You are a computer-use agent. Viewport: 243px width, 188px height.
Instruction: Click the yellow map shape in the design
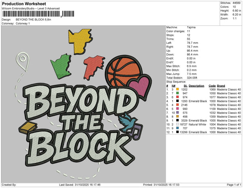point(80,41)
